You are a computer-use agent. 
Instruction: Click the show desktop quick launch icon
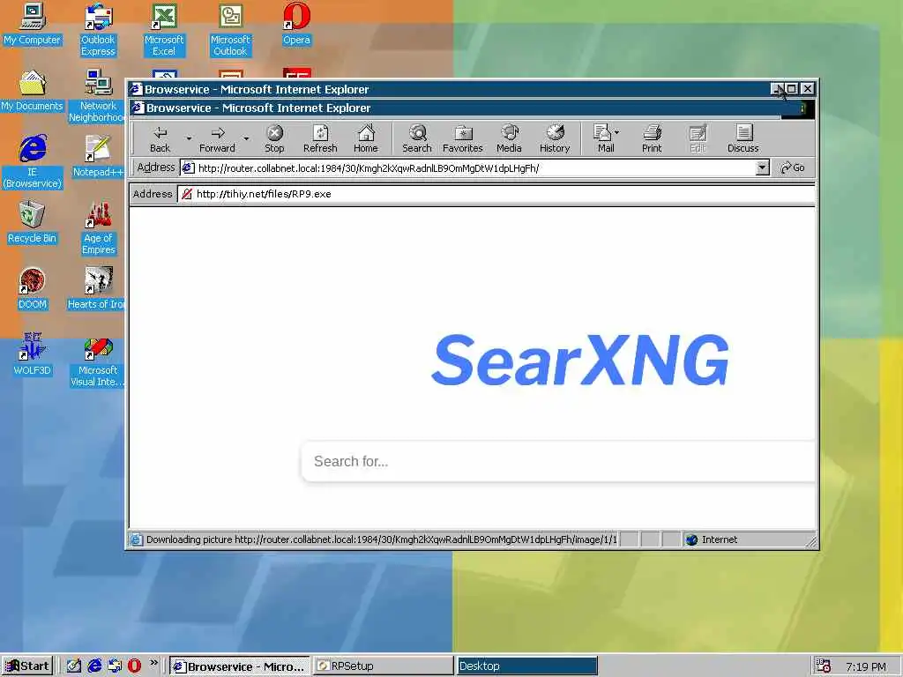(74, 666)
